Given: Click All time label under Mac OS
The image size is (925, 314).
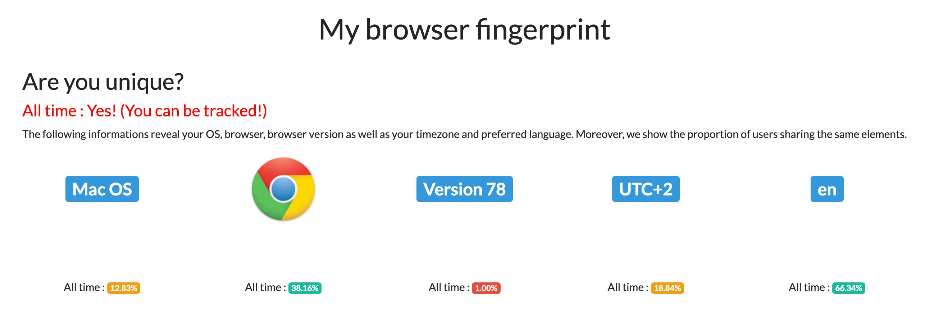Looking at the screenshot, I should pyautogui.click(x=84, y=287).
